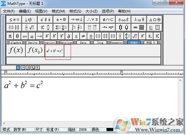This screenshot has width=186, height=135.
Task: Select the right-justified tab stop button
Action: [28, 68]
